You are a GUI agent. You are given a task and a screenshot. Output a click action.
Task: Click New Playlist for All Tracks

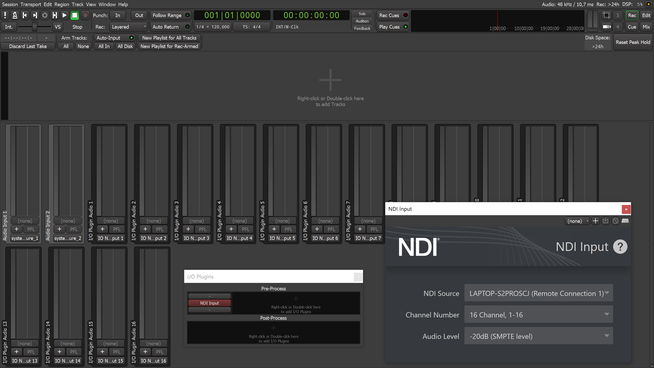tap(169, 38)
